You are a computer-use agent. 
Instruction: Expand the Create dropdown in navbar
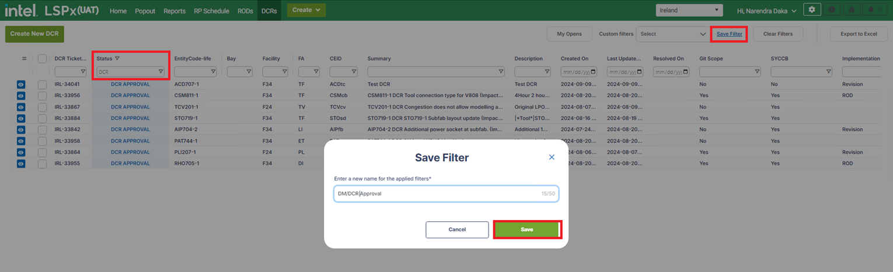[x=306, y=10]
